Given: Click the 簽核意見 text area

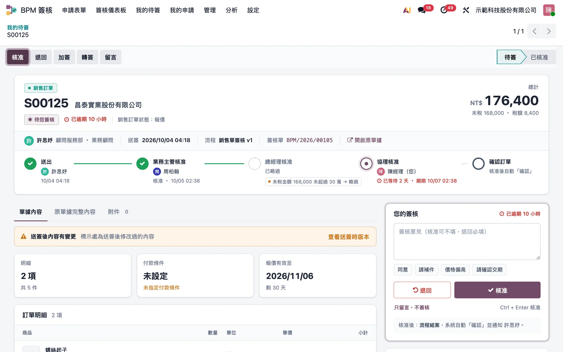Looking at the screenshot, I should pos(467,241).
